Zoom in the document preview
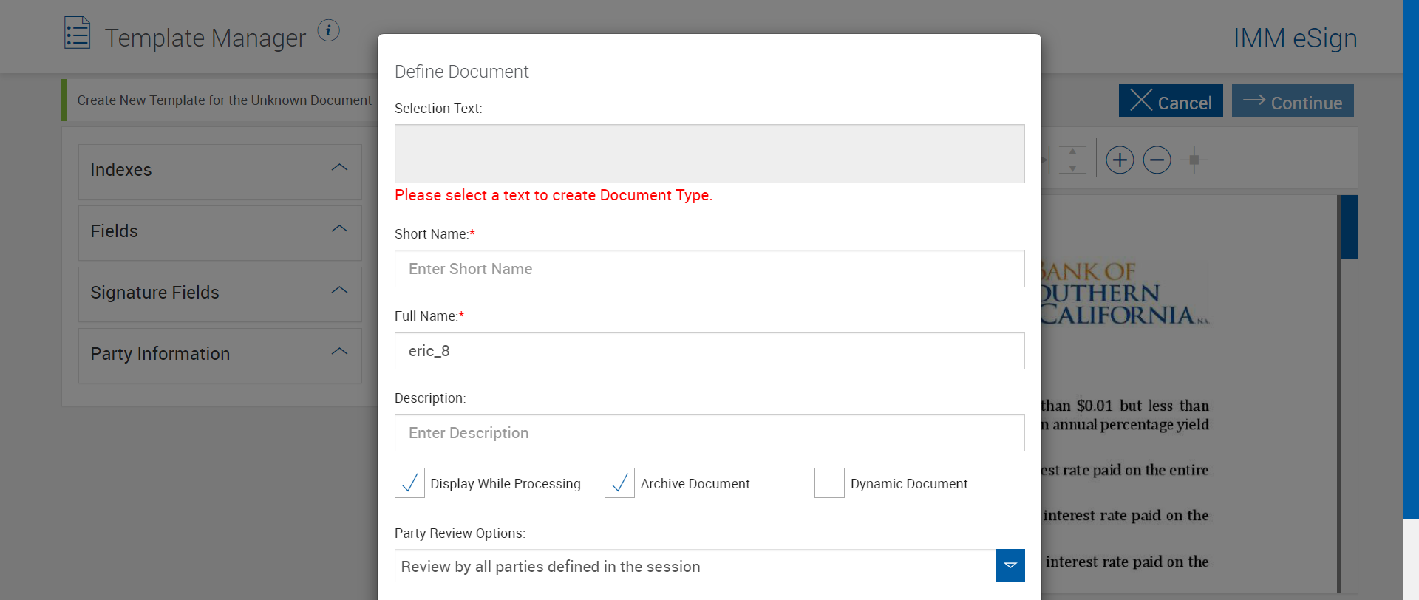 (x=1120, y=160)
